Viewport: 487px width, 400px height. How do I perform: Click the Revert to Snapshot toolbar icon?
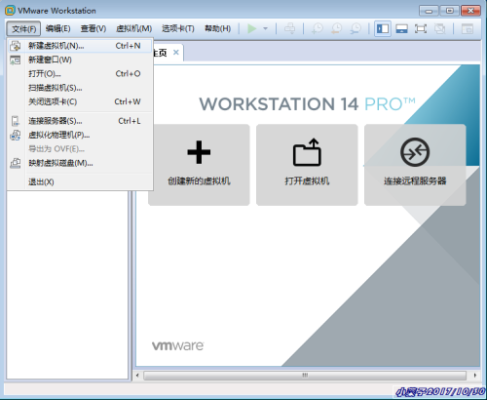point(336,28)
